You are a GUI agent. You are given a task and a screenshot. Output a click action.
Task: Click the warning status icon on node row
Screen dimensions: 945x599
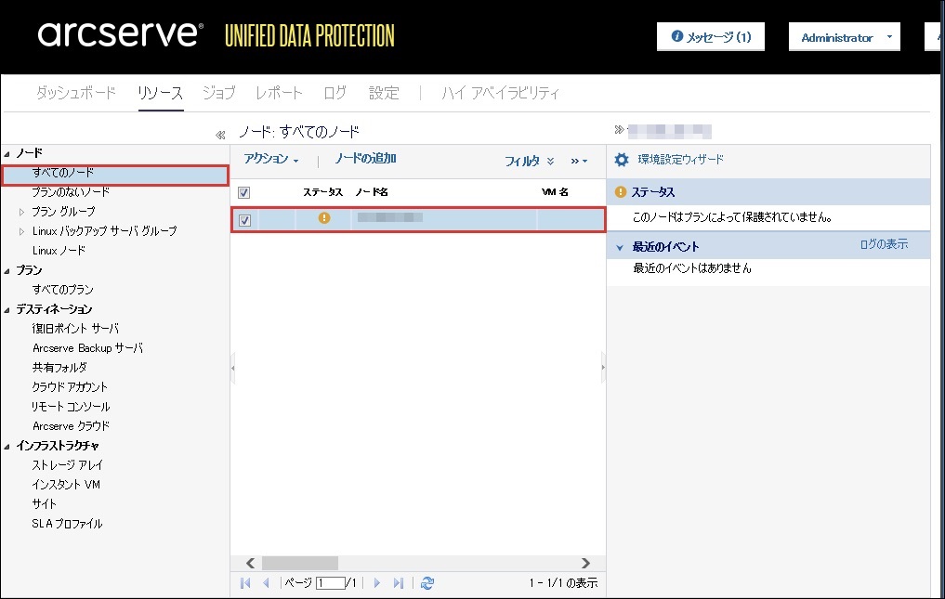[324, 219]
